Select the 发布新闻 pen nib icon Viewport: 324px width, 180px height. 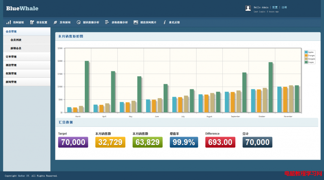point(55,22)
